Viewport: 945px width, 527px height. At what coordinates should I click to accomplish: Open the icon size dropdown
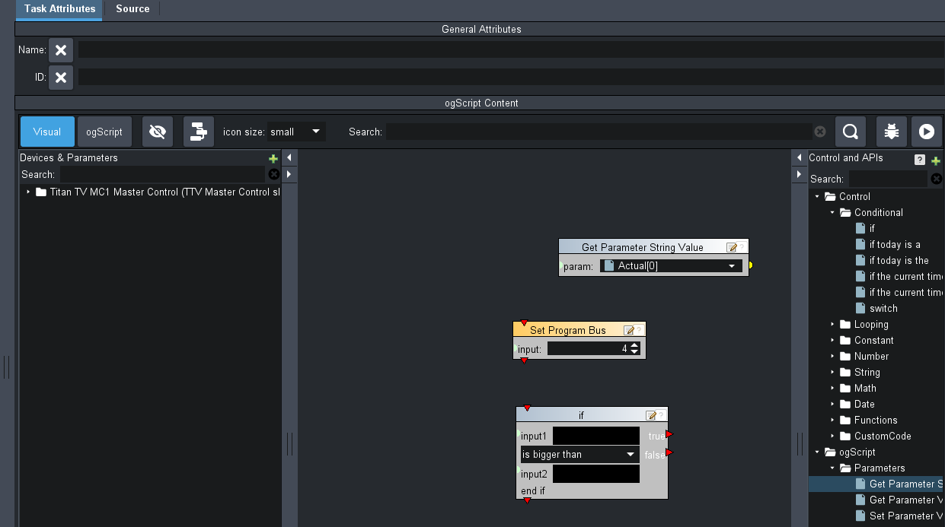(296, 132)
